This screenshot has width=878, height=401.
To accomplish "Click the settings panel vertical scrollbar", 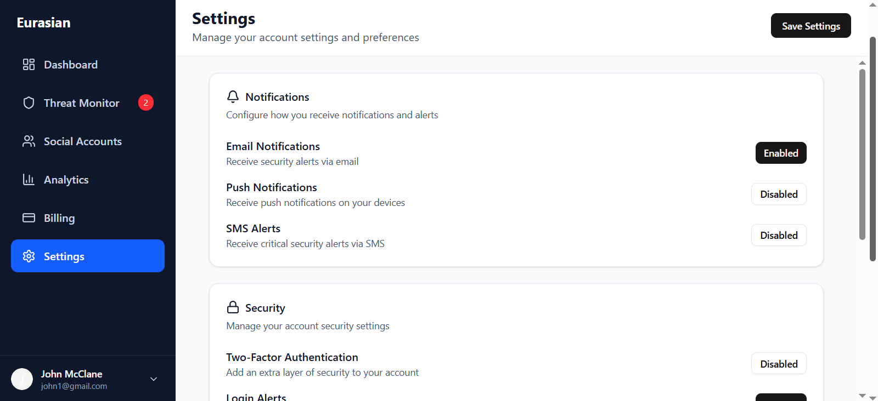I will [x=862, y=153].
